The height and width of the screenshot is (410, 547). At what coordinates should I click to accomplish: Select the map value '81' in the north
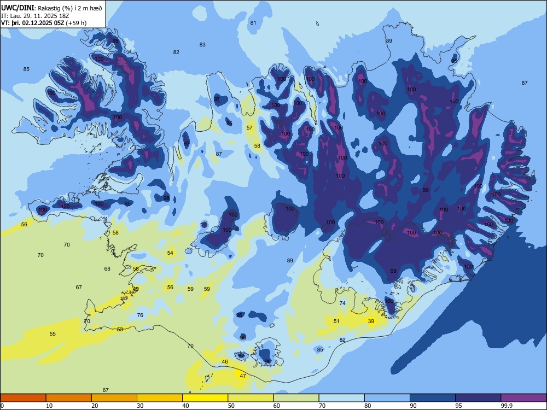click(253, 22)
